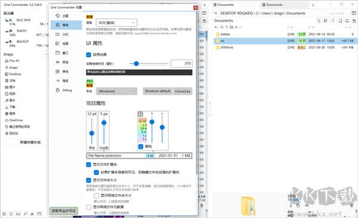Viewport: 358px width, 218px height.
Task: Open the Debug settings section
Action: point(66,90)
